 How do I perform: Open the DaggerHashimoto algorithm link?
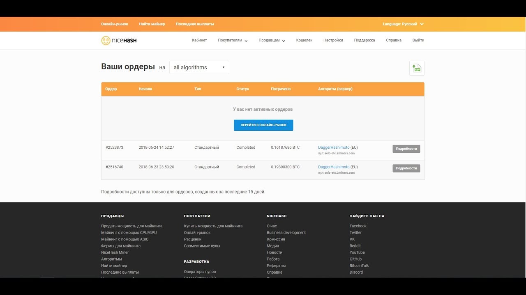[333, 147]
